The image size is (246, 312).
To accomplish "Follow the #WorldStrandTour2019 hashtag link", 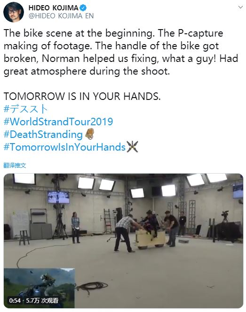I will click(x=58, y=122).
